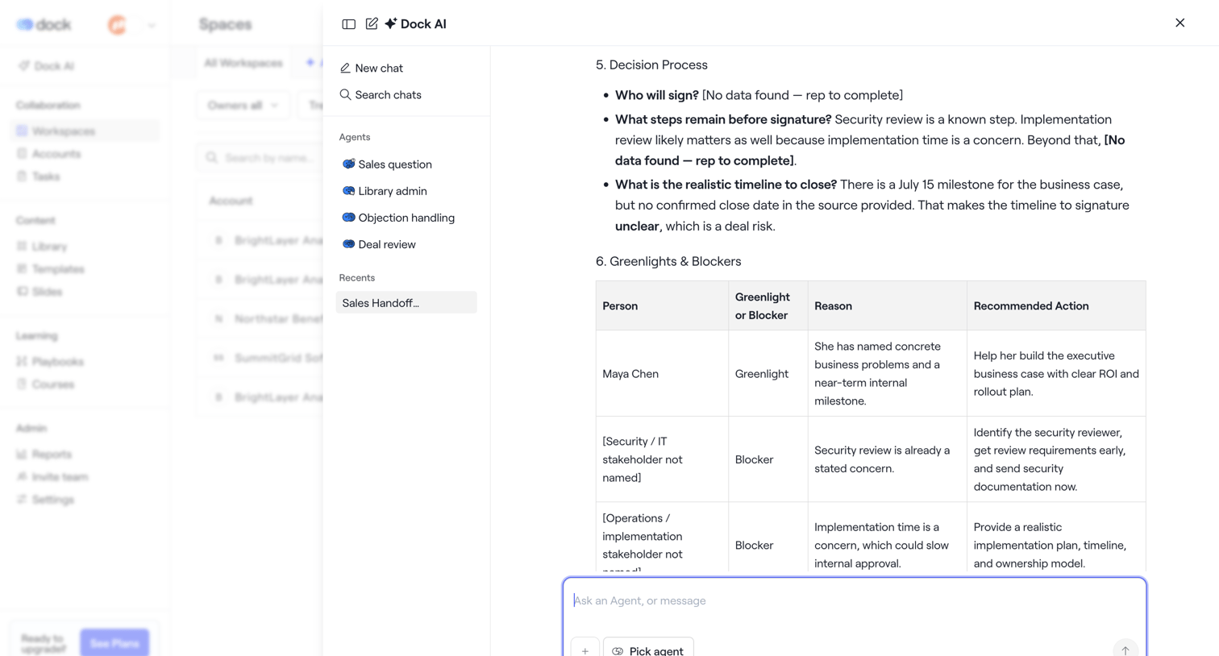Open the Sales Handoff recent chat
The image size is (1219, 656).
tap(406, 303)
